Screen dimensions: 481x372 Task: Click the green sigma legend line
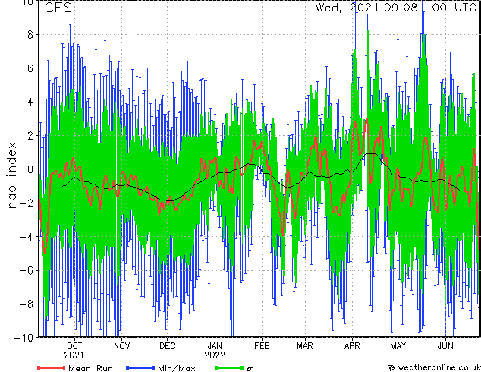tap(230, 367)
